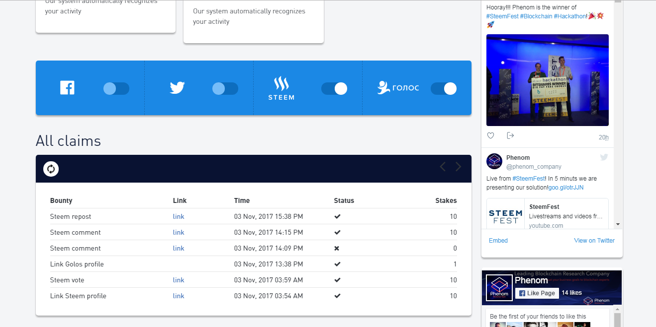This screenshot has width=656, height=327.
Task: Click rejected X status for Steem comment
Action: pyautogui.click(x=337, y=248)
